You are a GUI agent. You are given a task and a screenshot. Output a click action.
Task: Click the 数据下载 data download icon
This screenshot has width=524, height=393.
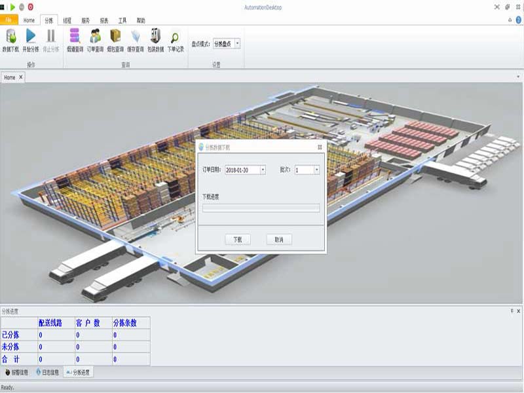[x=10, y=39]
